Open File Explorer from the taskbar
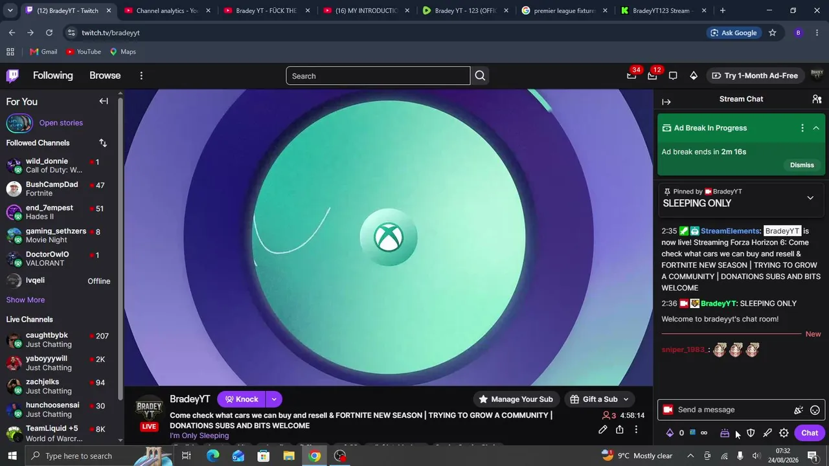This screenshot has height=466, width=829. 289,456
